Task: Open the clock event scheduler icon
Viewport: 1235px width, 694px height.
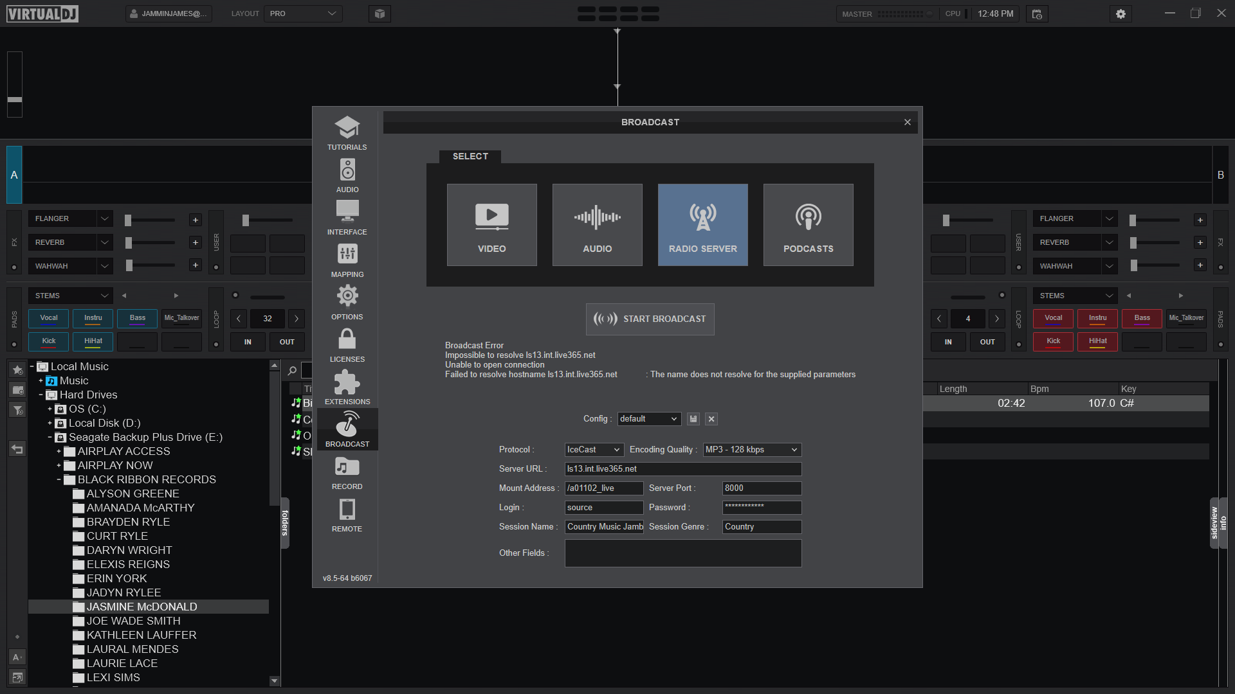Action: [1037, 13]
